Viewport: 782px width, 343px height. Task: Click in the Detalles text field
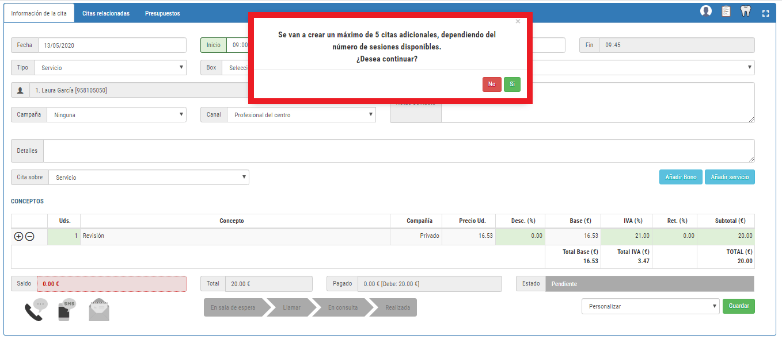click(x=398, y=151)
